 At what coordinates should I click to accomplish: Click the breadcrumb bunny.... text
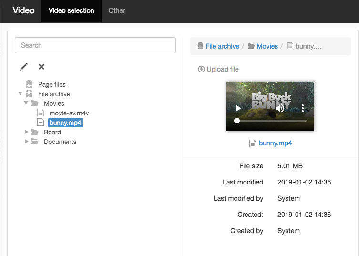308,47
